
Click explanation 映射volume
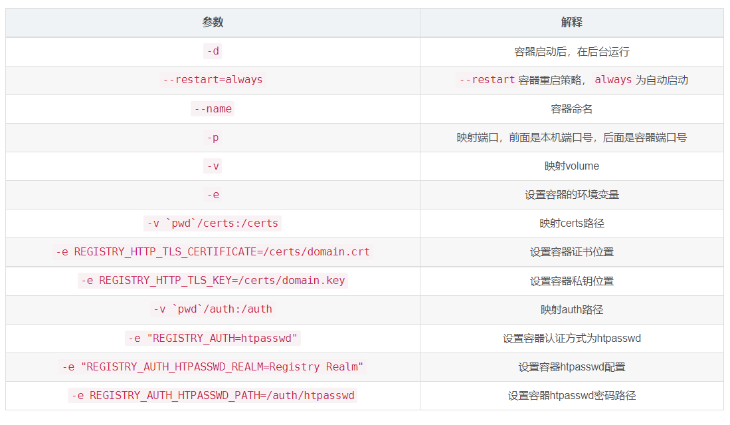(x=572, y=166)
